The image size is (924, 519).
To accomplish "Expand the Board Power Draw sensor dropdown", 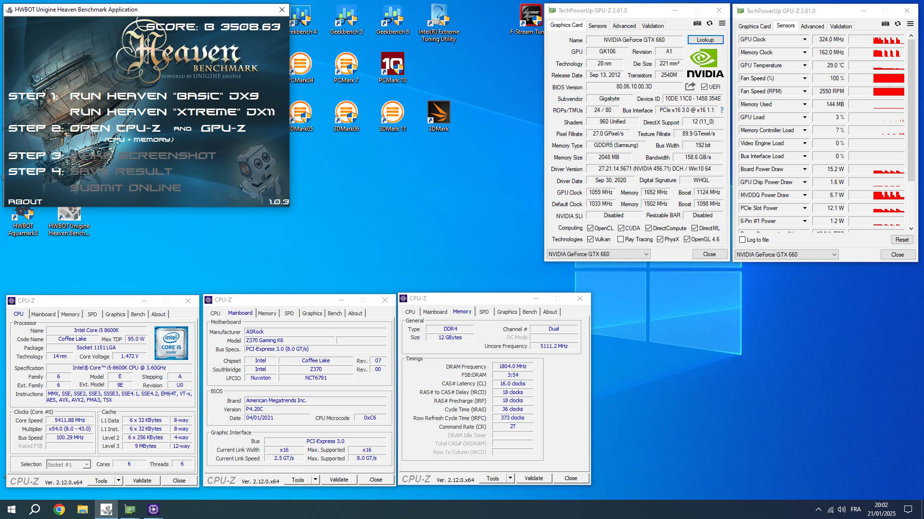I will (x=804, y=169).
